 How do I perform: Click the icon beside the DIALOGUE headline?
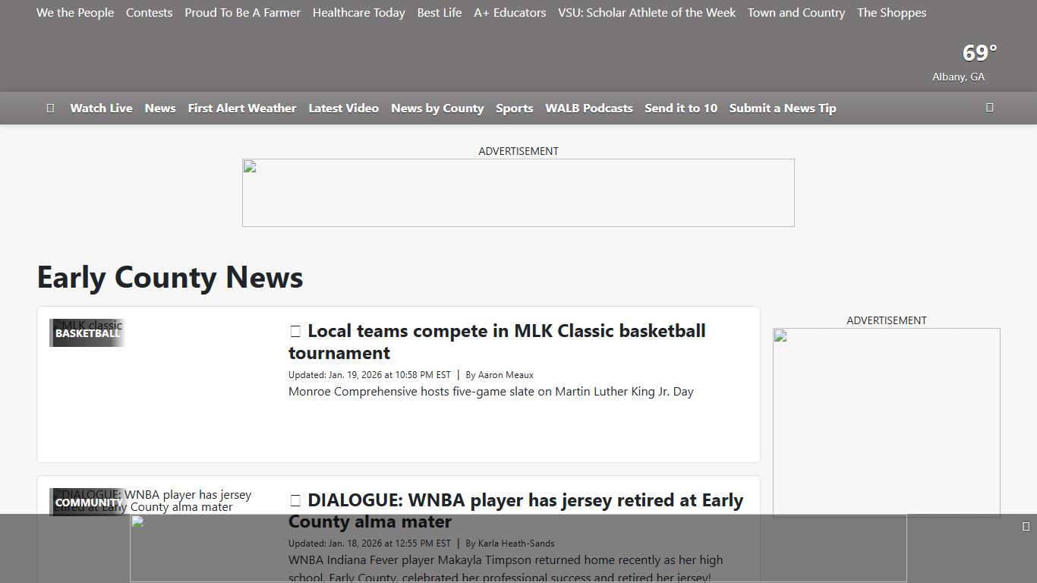[295, 500]
